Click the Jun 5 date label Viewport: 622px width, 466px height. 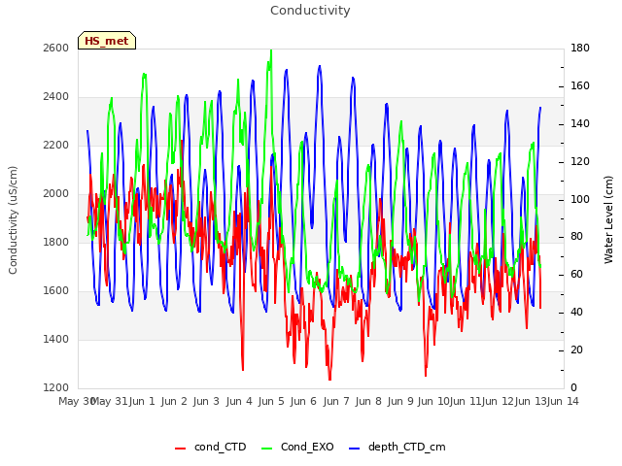(x=271, y=401)
